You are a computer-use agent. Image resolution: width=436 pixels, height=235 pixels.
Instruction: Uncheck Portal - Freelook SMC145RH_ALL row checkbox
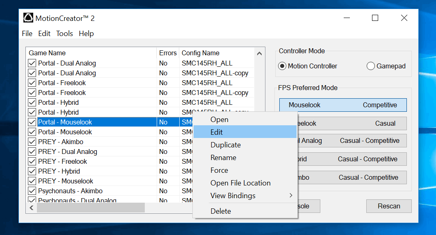coord(32,83)
